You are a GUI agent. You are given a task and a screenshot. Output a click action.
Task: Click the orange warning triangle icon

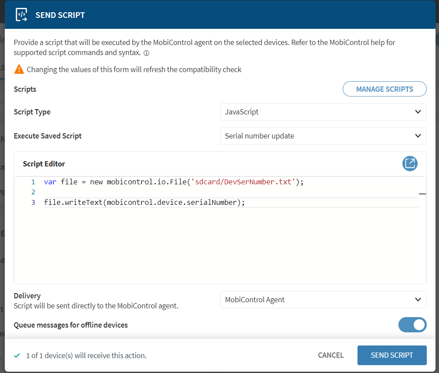pos(19,69)
